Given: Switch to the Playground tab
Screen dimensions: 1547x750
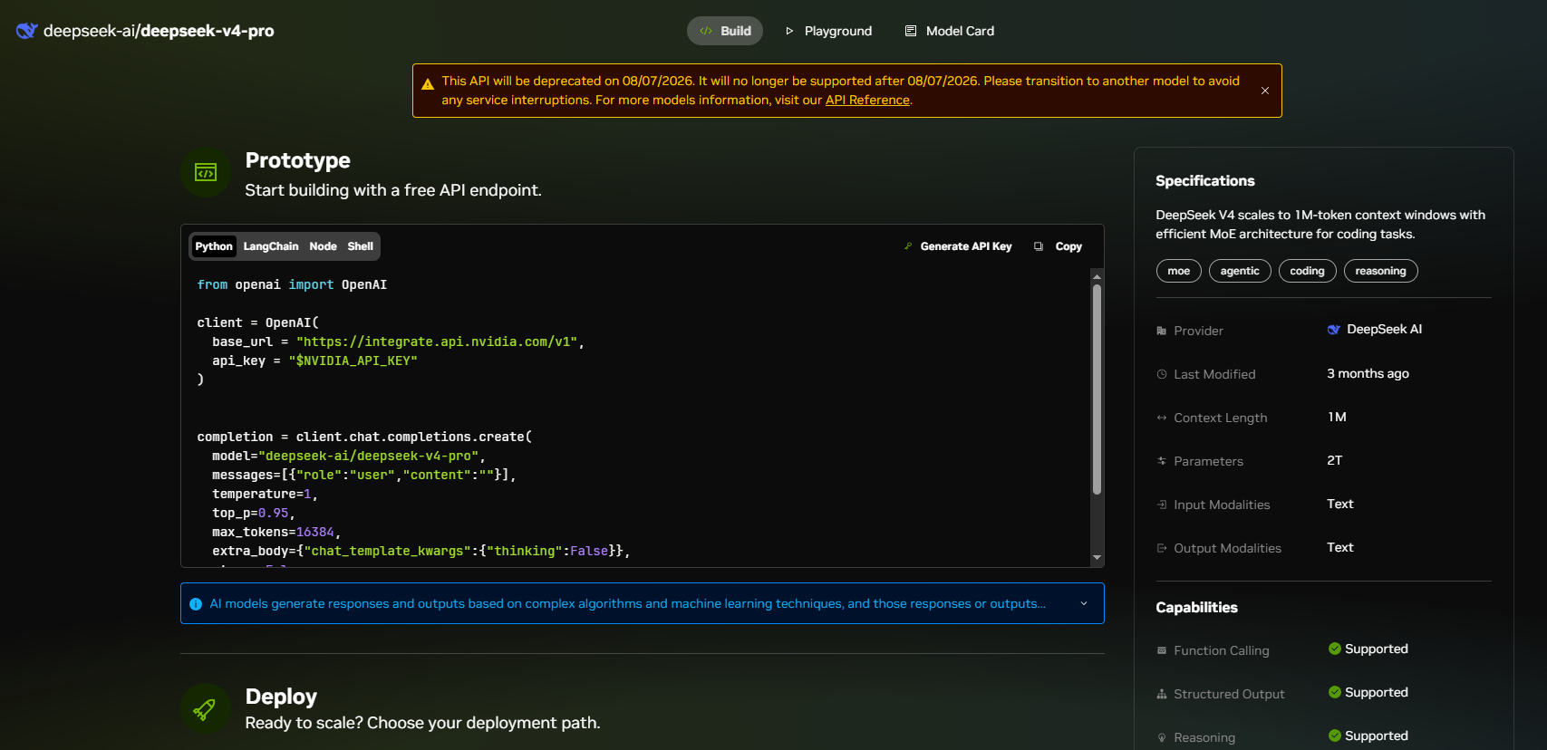Looking at the screenshot, I should click(828, 31).
